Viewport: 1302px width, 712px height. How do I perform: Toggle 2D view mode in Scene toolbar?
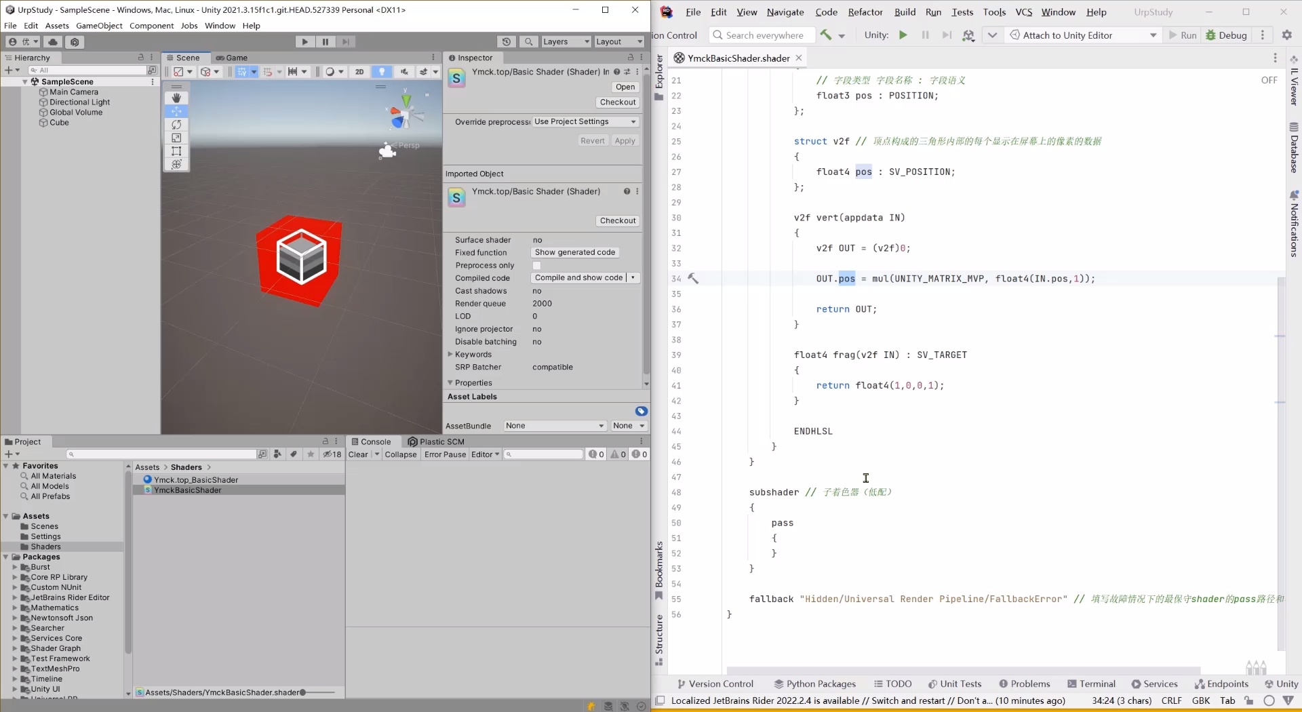(x=360, y=71)
